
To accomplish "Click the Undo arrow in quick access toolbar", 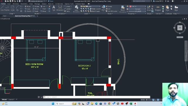I will pyautogui.click(x=22, y=1).
